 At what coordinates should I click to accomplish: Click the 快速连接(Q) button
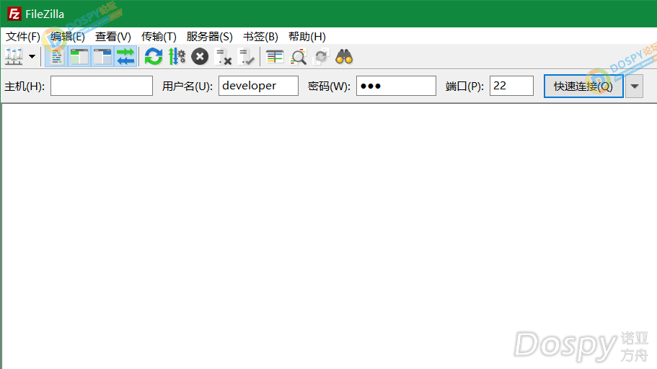(583, 86)
